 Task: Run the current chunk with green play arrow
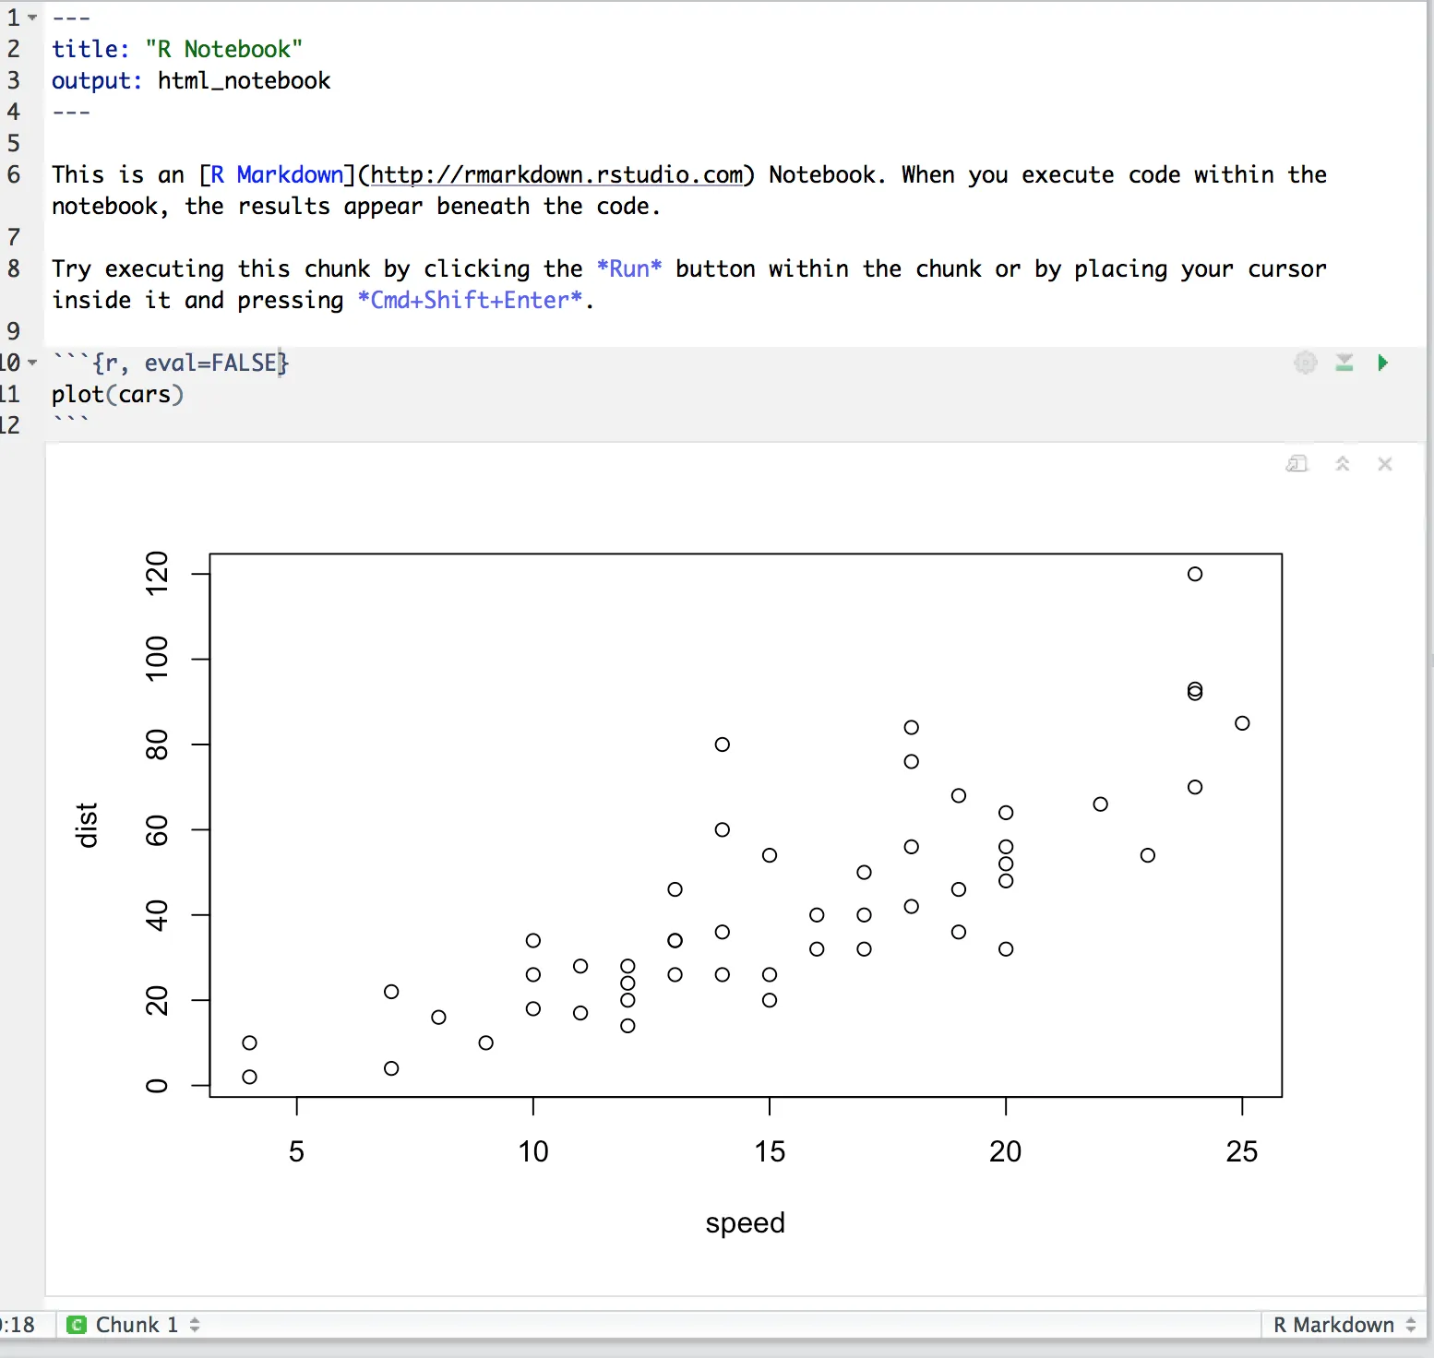tap(1382, 363)
